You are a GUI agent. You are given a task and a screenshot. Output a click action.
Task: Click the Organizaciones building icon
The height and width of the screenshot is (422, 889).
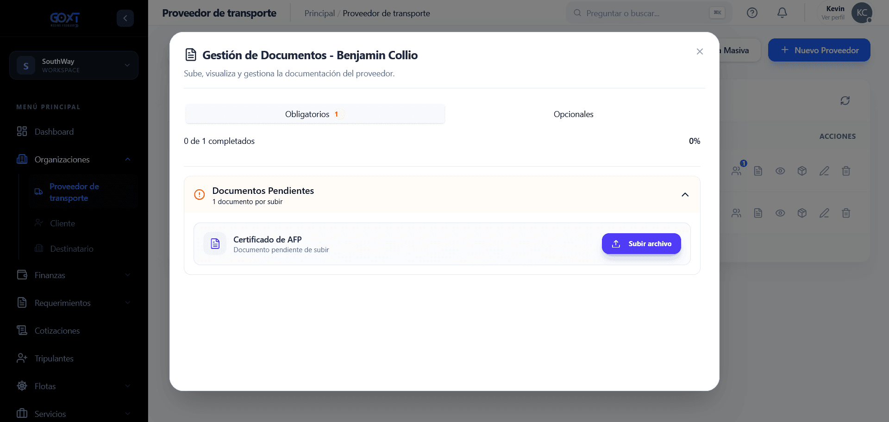pos(22,159)
